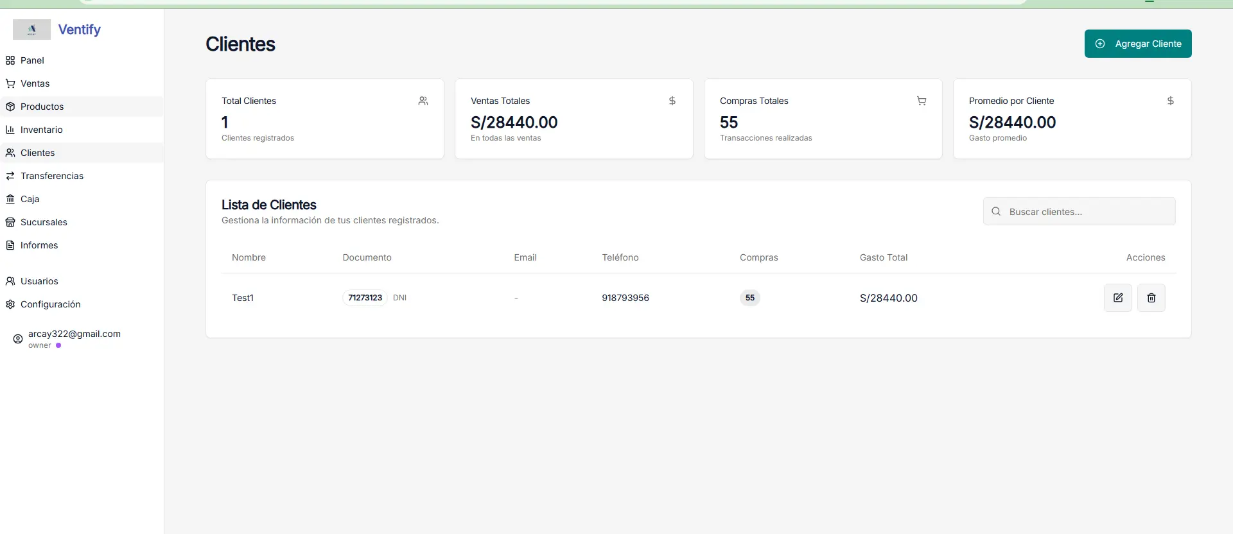1233x534 pixels.
Task: Click the magnifier icon in the search box
Action: (x=995, y=212)
